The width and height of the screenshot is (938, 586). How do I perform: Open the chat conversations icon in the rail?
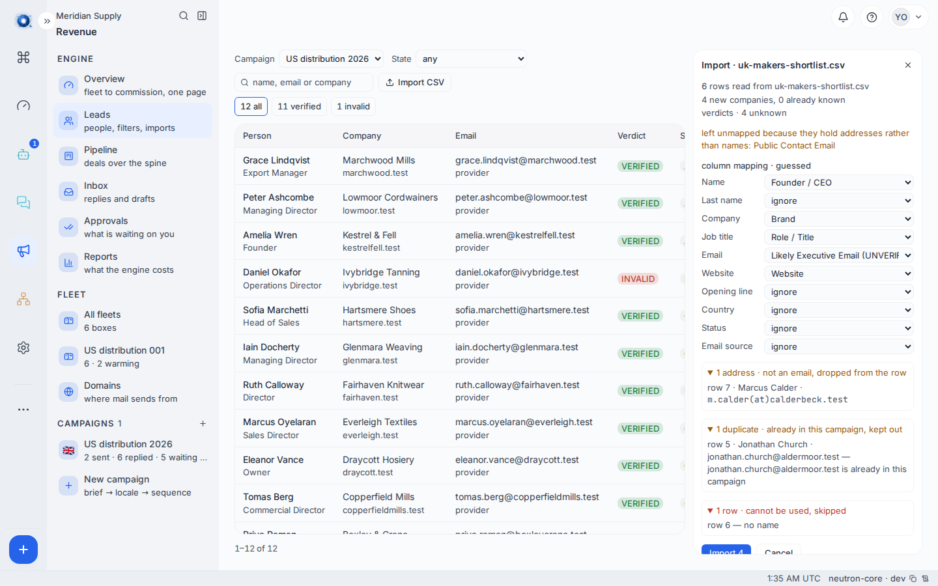pos(23,202)
